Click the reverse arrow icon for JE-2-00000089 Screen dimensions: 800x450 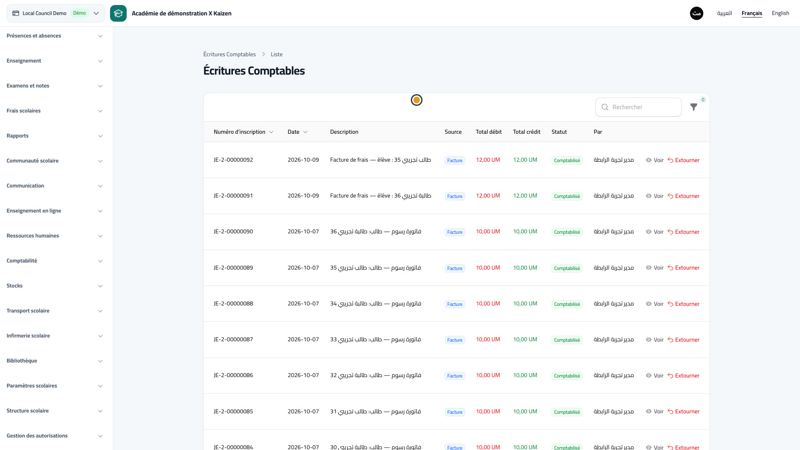pos(670,267)
